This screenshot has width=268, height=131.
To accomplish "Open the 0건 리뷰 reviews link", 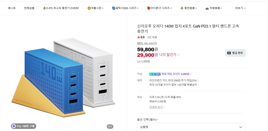I will (152, 37).
